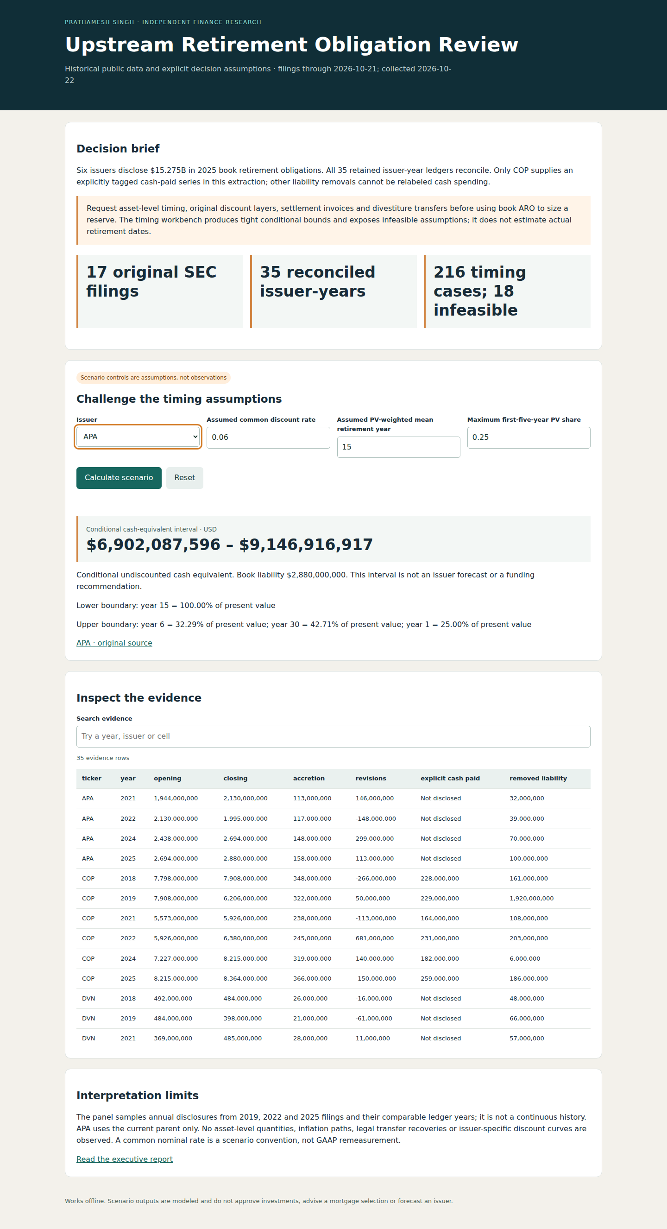This screenshot has height=1229, width=667.
Task: Select the APA 2022 revisions value -148,000,000
Action: tap(375, 818)
